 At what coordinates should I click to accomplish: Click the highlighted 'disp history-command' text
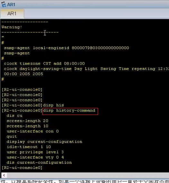69,110
